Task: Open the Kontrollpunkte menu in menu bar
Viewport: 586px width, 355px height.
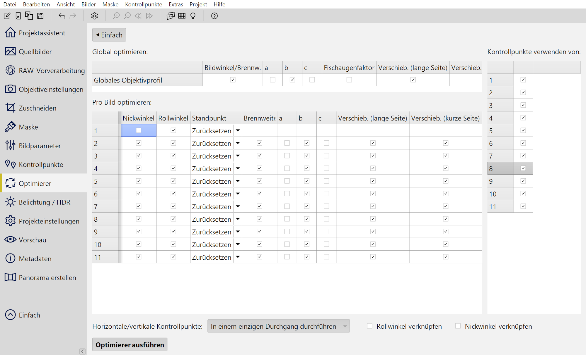Action: coord(144,4)
